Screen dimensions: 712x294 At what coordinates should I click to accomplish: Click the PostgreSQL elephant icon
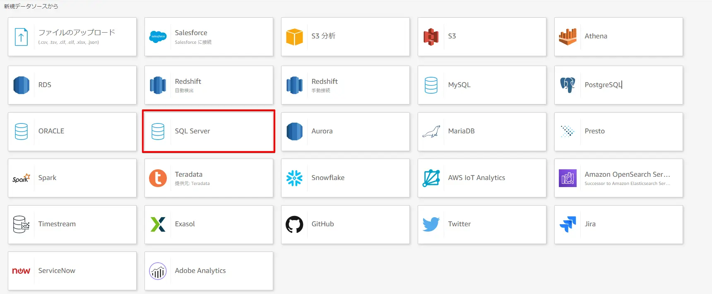(x=568, y=85)
